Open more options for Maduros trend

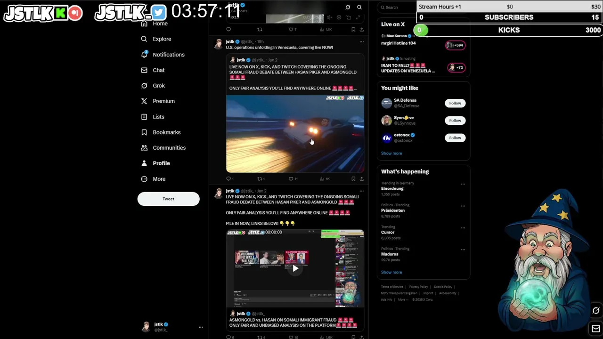(x=463, y=250)
